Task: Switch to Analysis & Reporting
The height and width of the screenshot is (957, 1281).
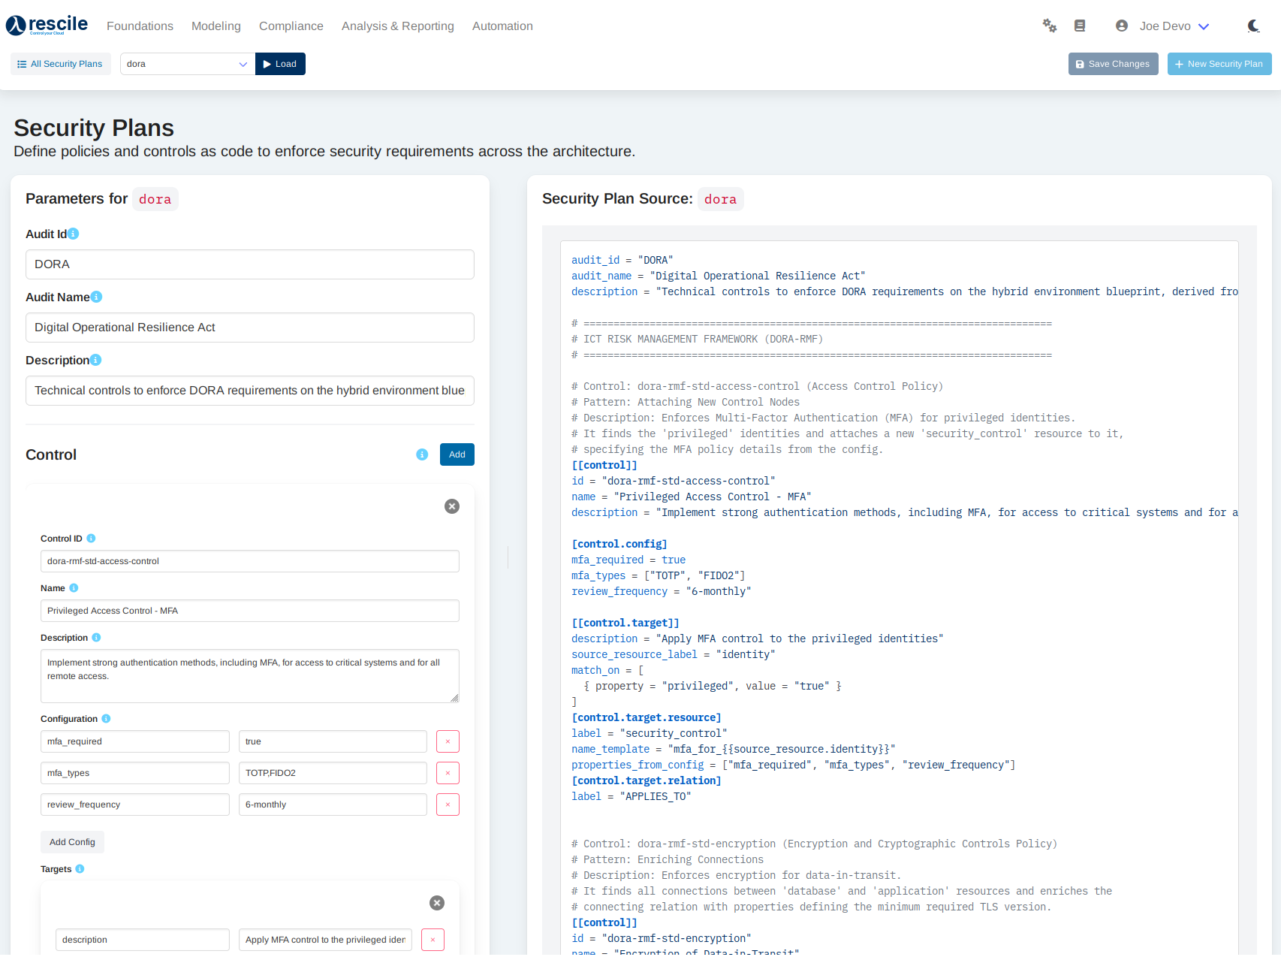Action: click(x=397, y=26)
